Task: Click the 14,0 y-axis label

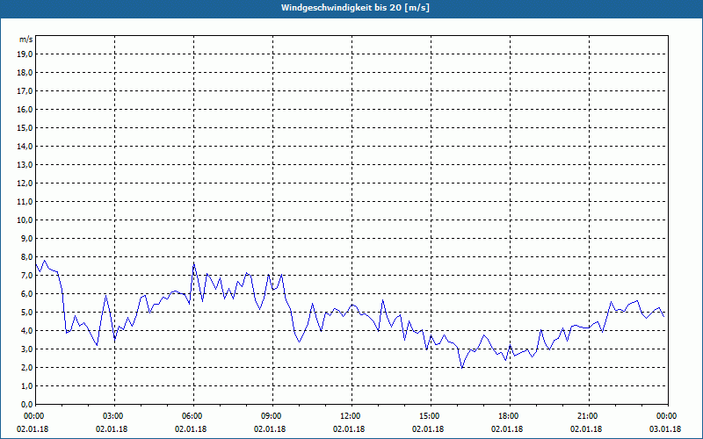Action: coord(25,146)
